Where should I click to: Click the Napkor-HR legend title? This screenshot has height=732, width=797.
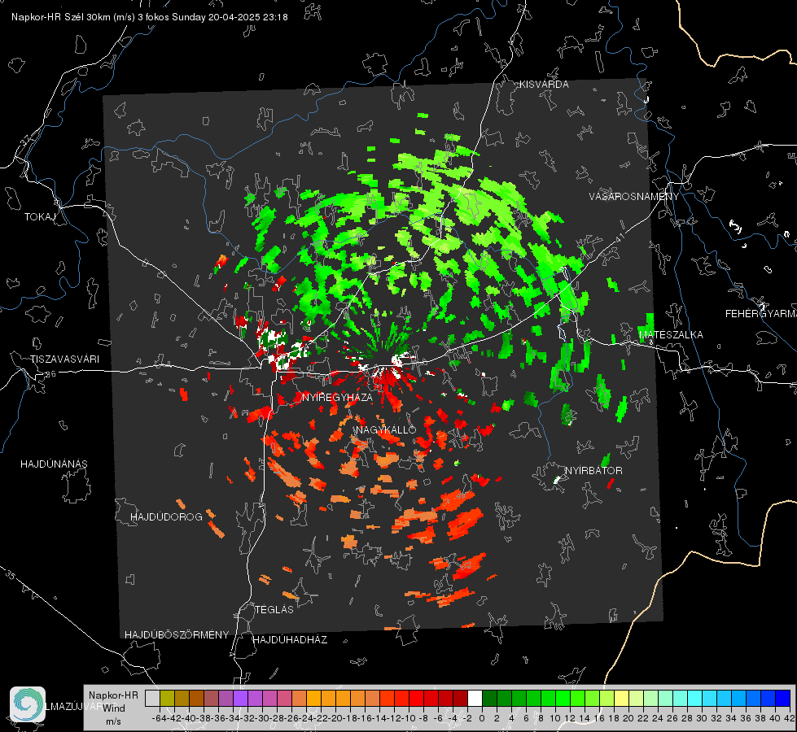pos(113,695)
